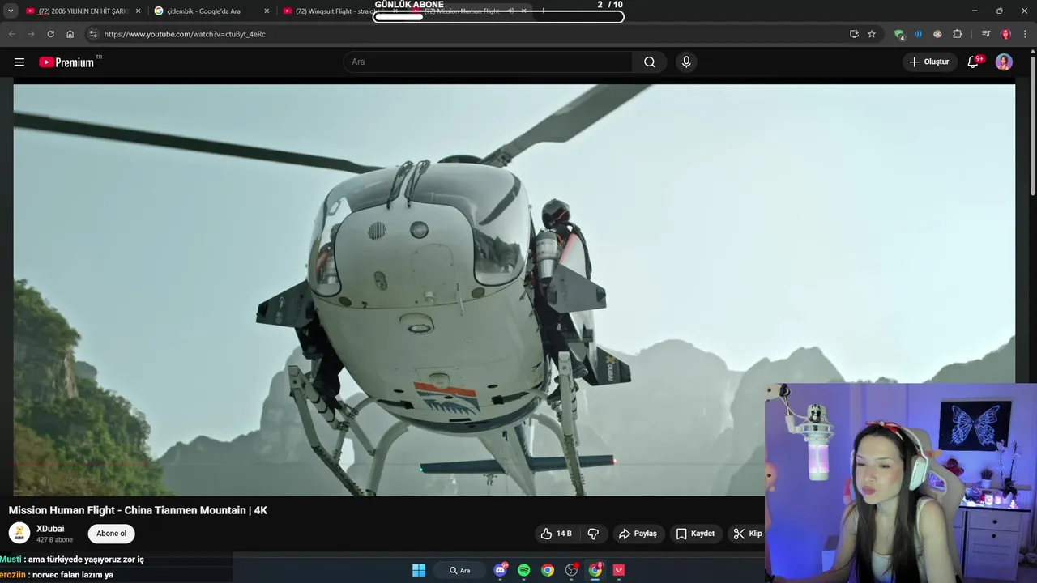This screenshot has height=583, width=1037.
Task: Open OBS Studio from taskbar
Action: coord(572,570)
